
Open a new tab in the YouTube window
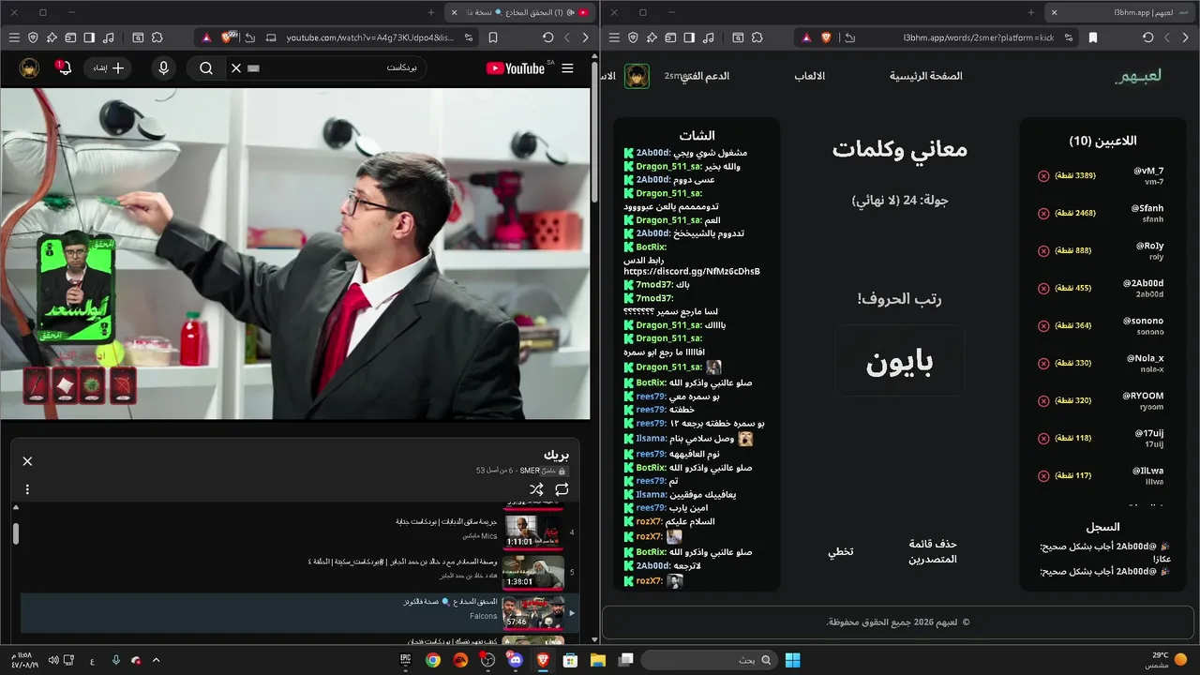point(431,12)
